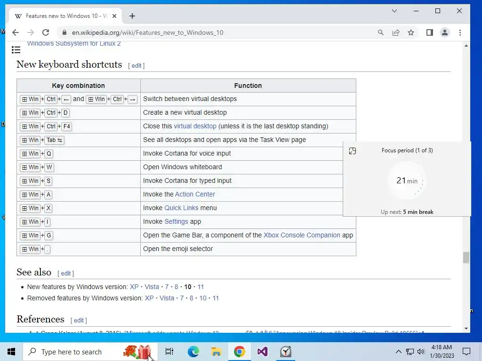
Task: Go back to the previous page
Action: click(x=16, y=32)
